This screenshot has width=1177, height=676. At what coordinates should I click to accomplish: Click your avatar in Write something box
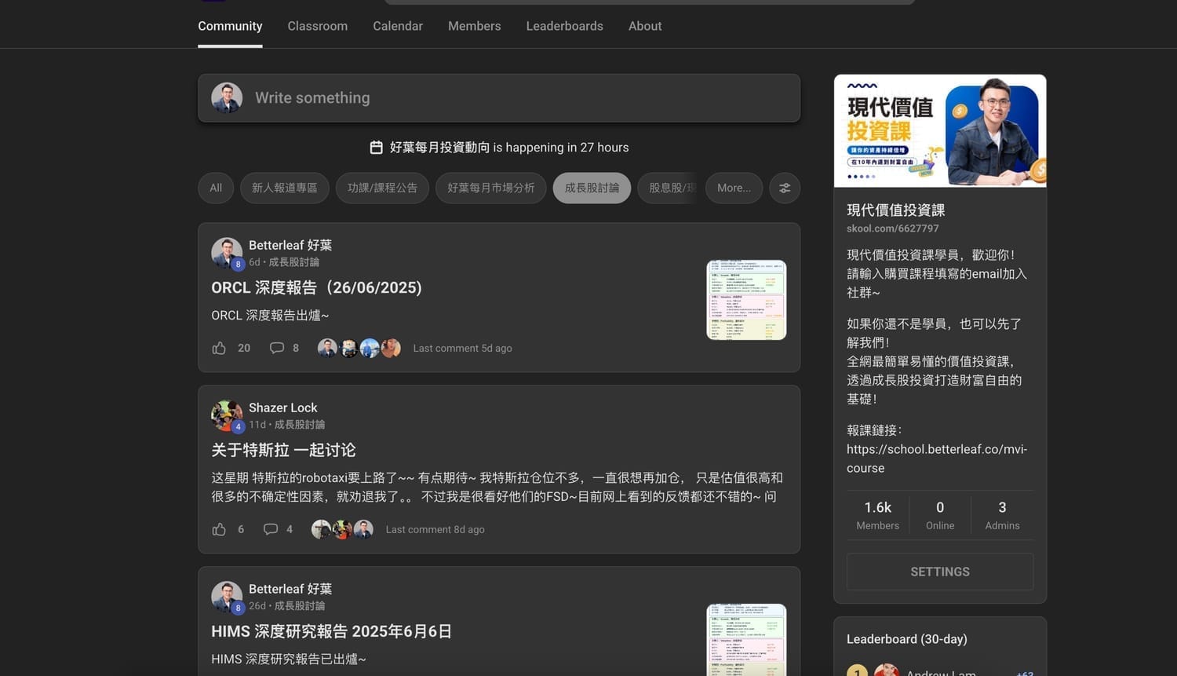[x=227, y=98]
